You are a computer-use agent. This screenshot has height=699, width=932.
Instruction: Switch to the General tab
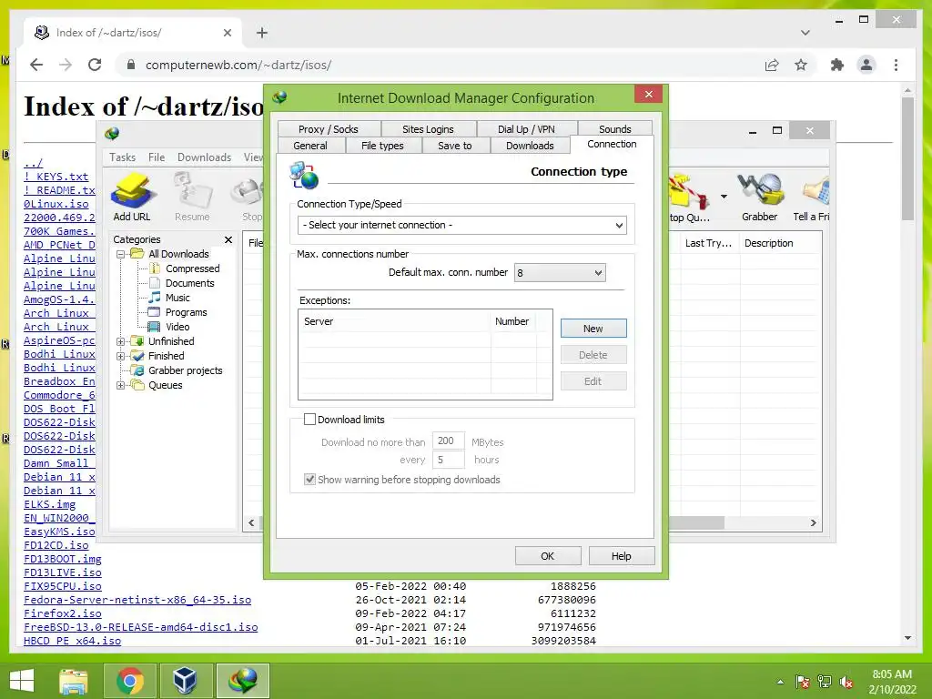point(310,146)
